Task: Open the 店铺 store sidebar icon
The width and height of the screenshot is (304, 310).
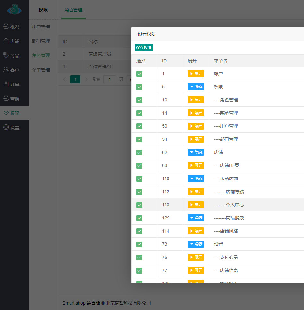Action: click(6, 41)
